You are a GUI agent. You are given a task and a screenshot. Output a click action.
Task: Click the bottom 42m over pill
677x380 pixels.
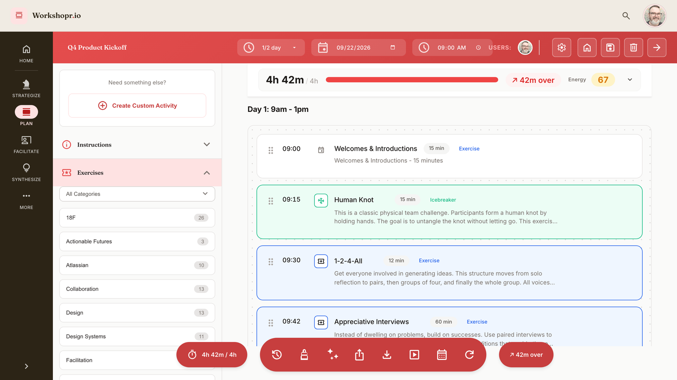pyautogui.click(x=526, y=355)
